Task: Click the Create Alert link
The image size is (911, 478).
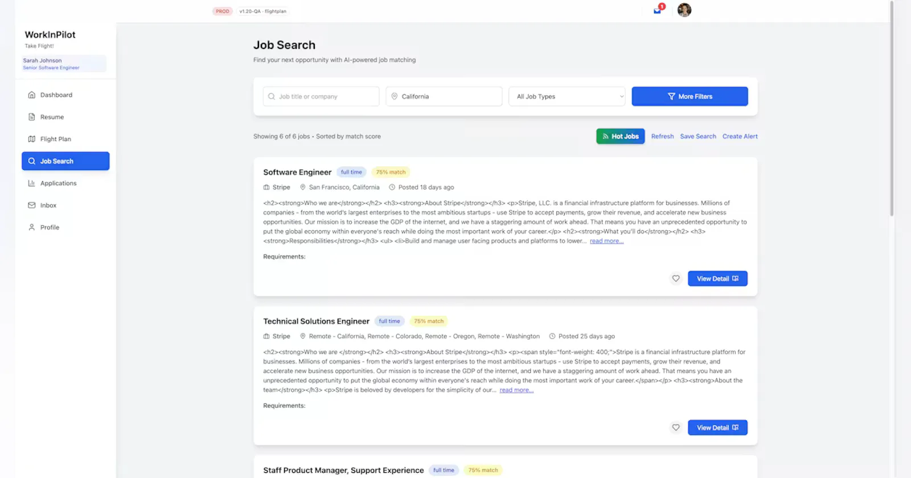Action: click(x=740, y=136)
